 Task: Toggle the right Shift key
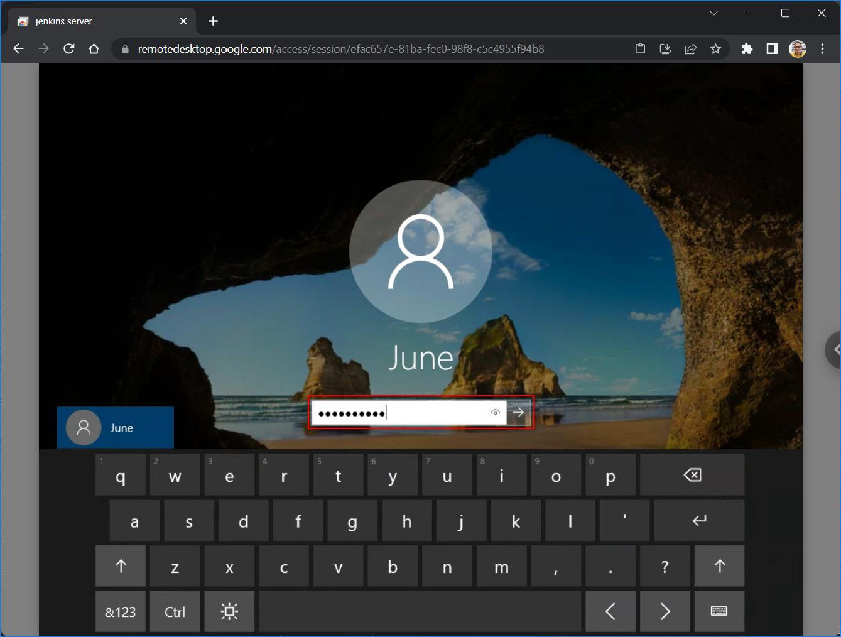719,566
